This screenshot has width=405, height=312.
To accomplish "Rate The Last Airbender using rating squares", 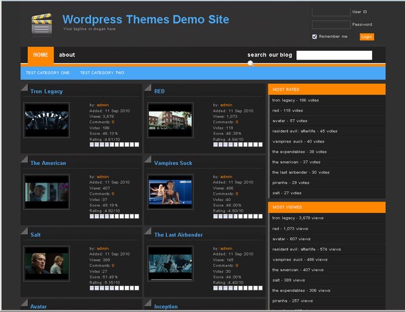I will [x=238, y=288].
